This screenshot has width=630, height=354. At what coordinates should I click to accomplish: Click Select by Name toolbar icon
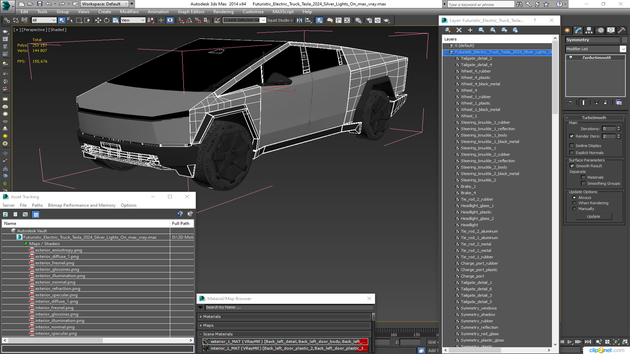[70, 20]
